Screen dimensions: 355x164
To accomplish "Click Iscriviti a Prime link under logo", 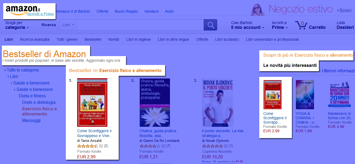I will click(x=40, y=14).
